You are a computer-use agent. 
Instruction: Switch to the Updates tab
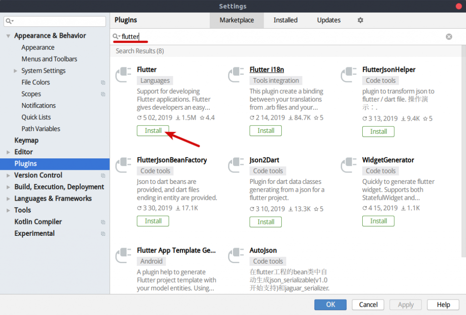click(328, 20)
